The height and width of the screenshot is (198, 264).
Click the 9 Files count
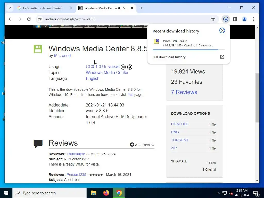(211, 163)
